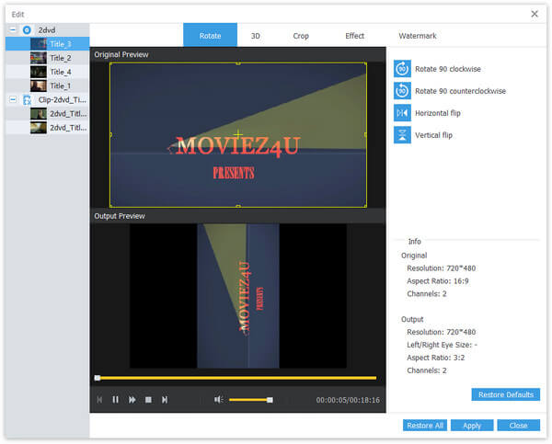Click the volume slider handle
The image size is (552, 444).
tap(270, 400)
